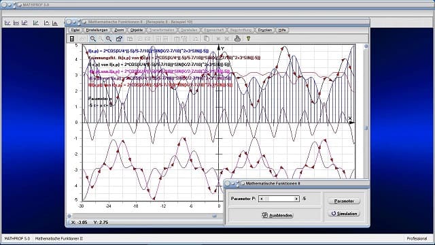Open the greyed Beschriftung menu

coord(241,30)
